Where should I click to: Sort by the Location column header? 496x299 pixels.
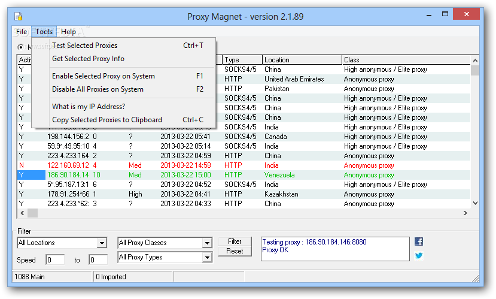click(302, 60)
